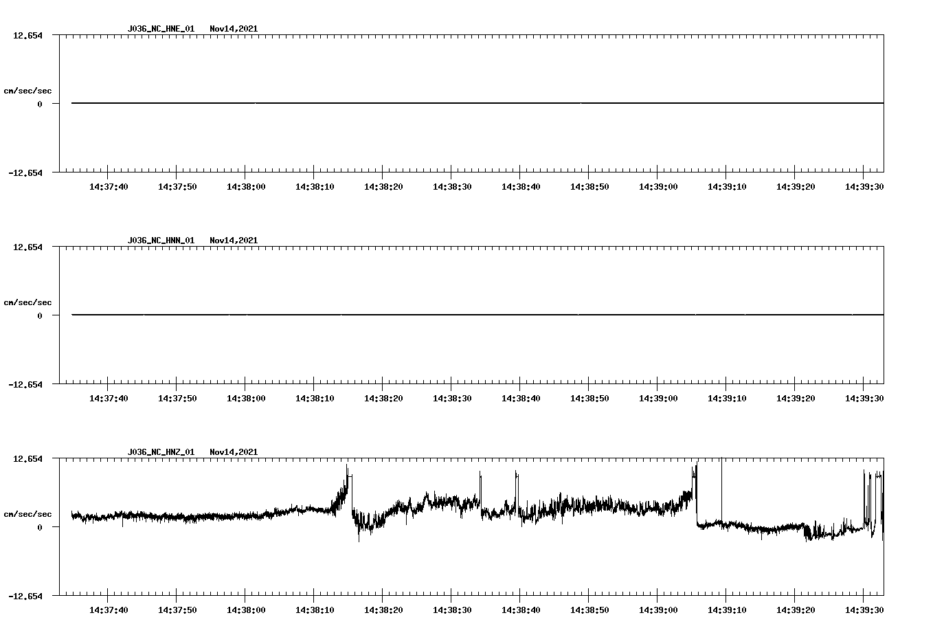Click the cm/sec/sec unit label on HNN plot
Screen dimensions: 933x635
pyautogui.click(x=27, y=302)
